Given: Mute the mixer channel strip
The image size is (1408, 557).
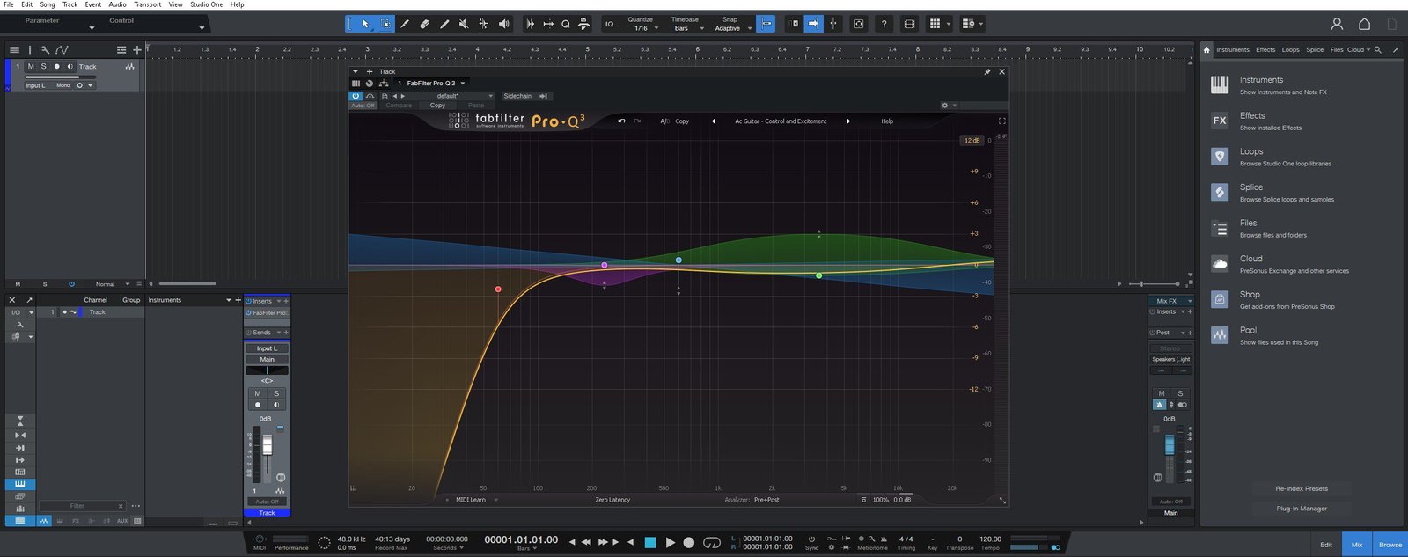Looking at the screenshot, I should tap(257, 393).
